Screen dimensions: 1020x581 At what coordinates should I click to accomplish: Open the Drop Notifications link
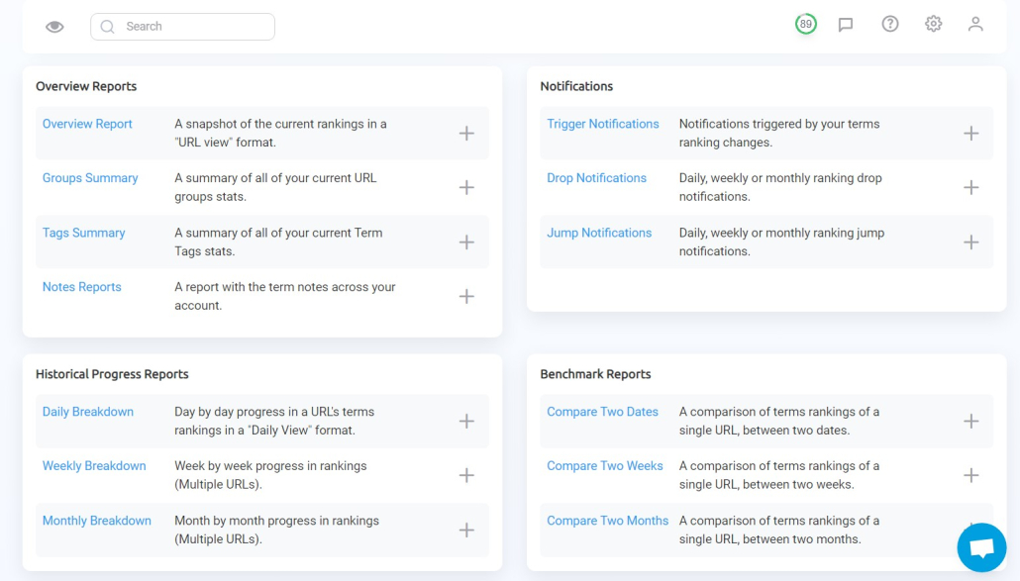click(x=596, y=178)
